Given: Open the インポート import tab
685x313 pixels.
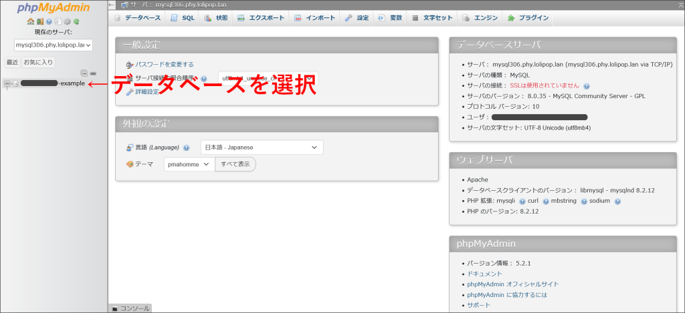Looking at the screenshot, I should tap(314, 18).
